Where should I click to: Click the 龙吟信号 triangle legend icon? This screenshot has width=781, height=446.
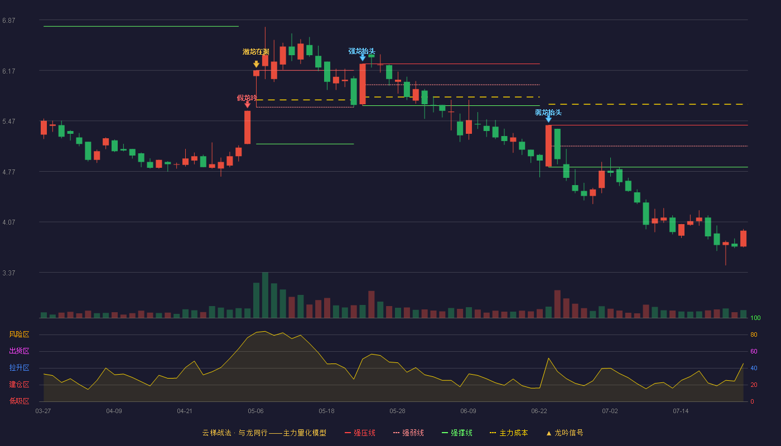(548, 433)
